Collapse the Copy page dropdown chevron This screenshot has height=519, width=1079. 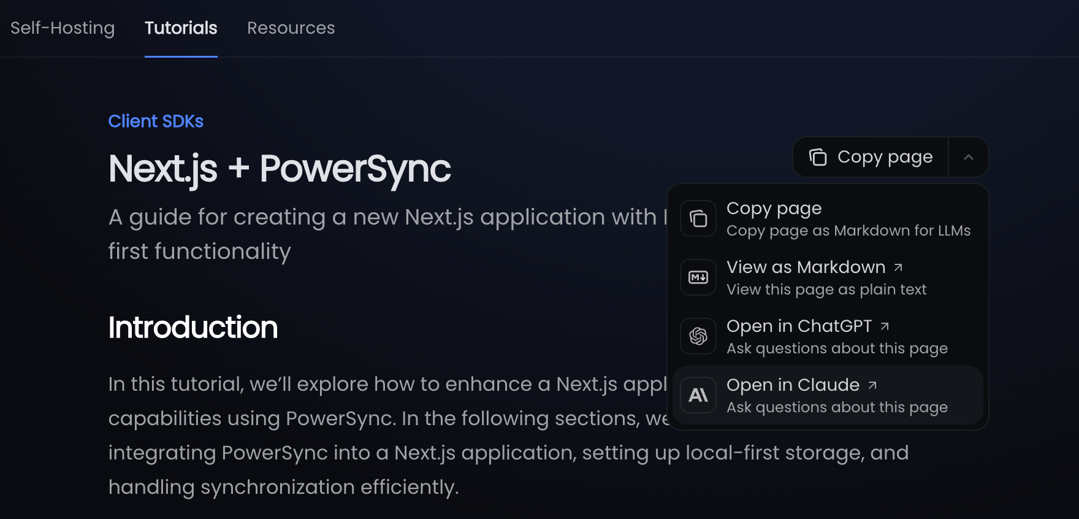[x=969, y=157]
